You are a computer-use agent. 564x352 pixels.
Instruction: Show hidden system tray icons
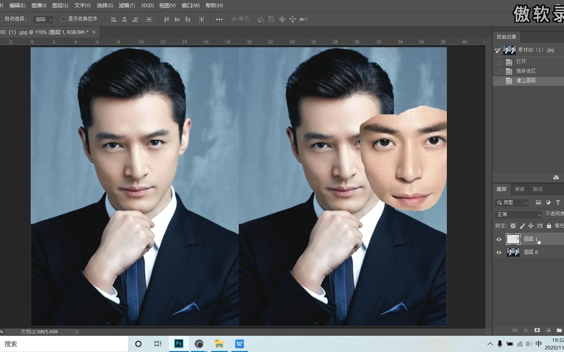(490, 344)
